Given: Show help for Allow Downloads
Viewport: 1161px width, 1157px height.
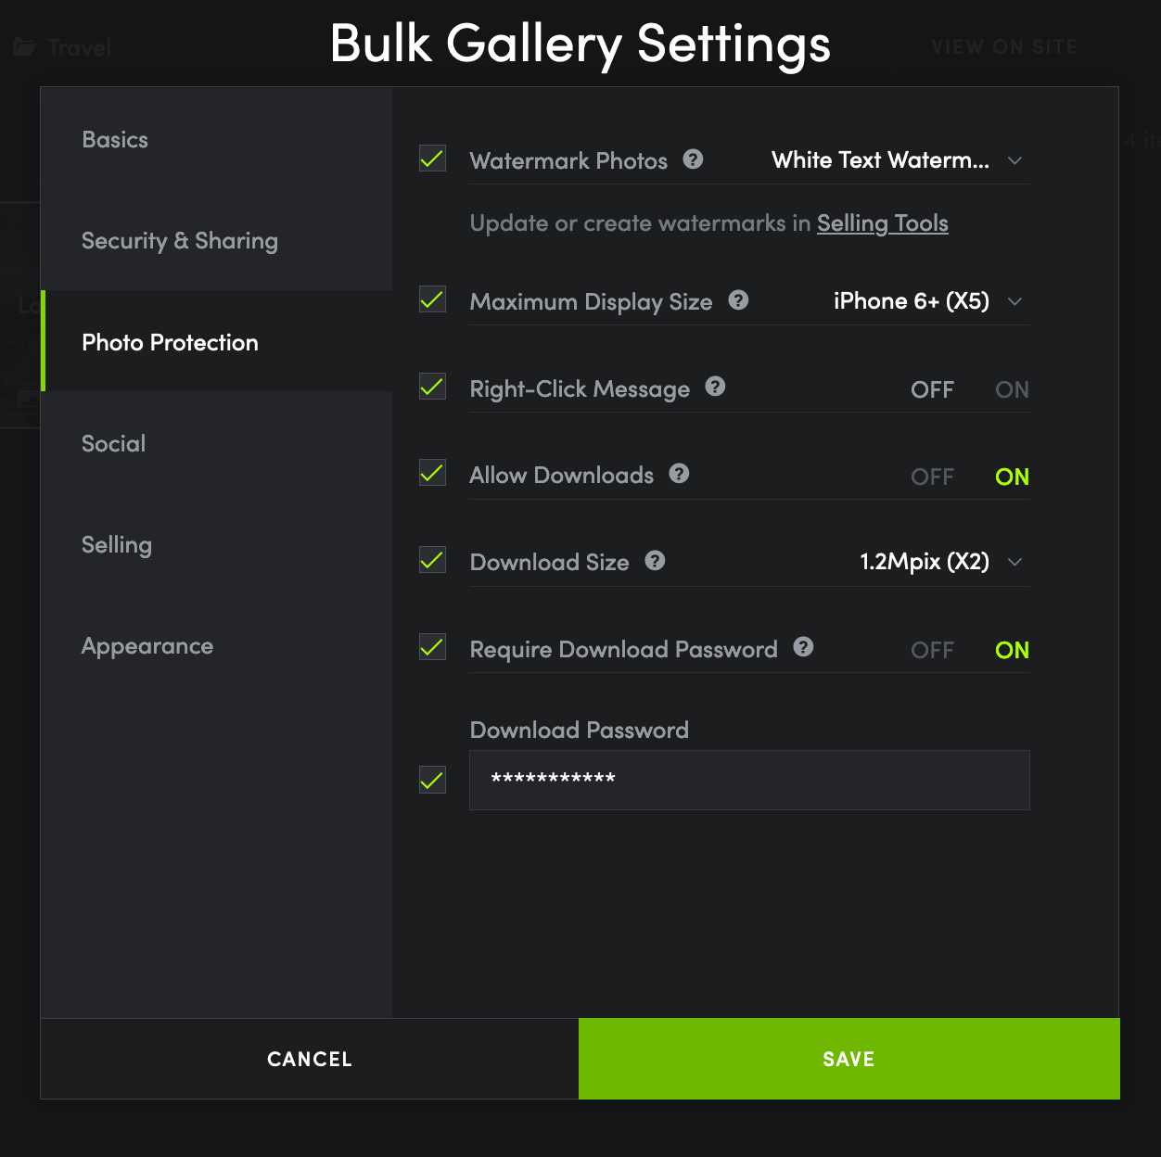Looking at the screenshot, I should click(679, 474).
